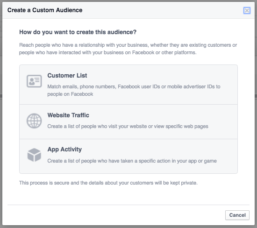
Task: Click blank space right of App Activity title
Action: tap(157, 150)
